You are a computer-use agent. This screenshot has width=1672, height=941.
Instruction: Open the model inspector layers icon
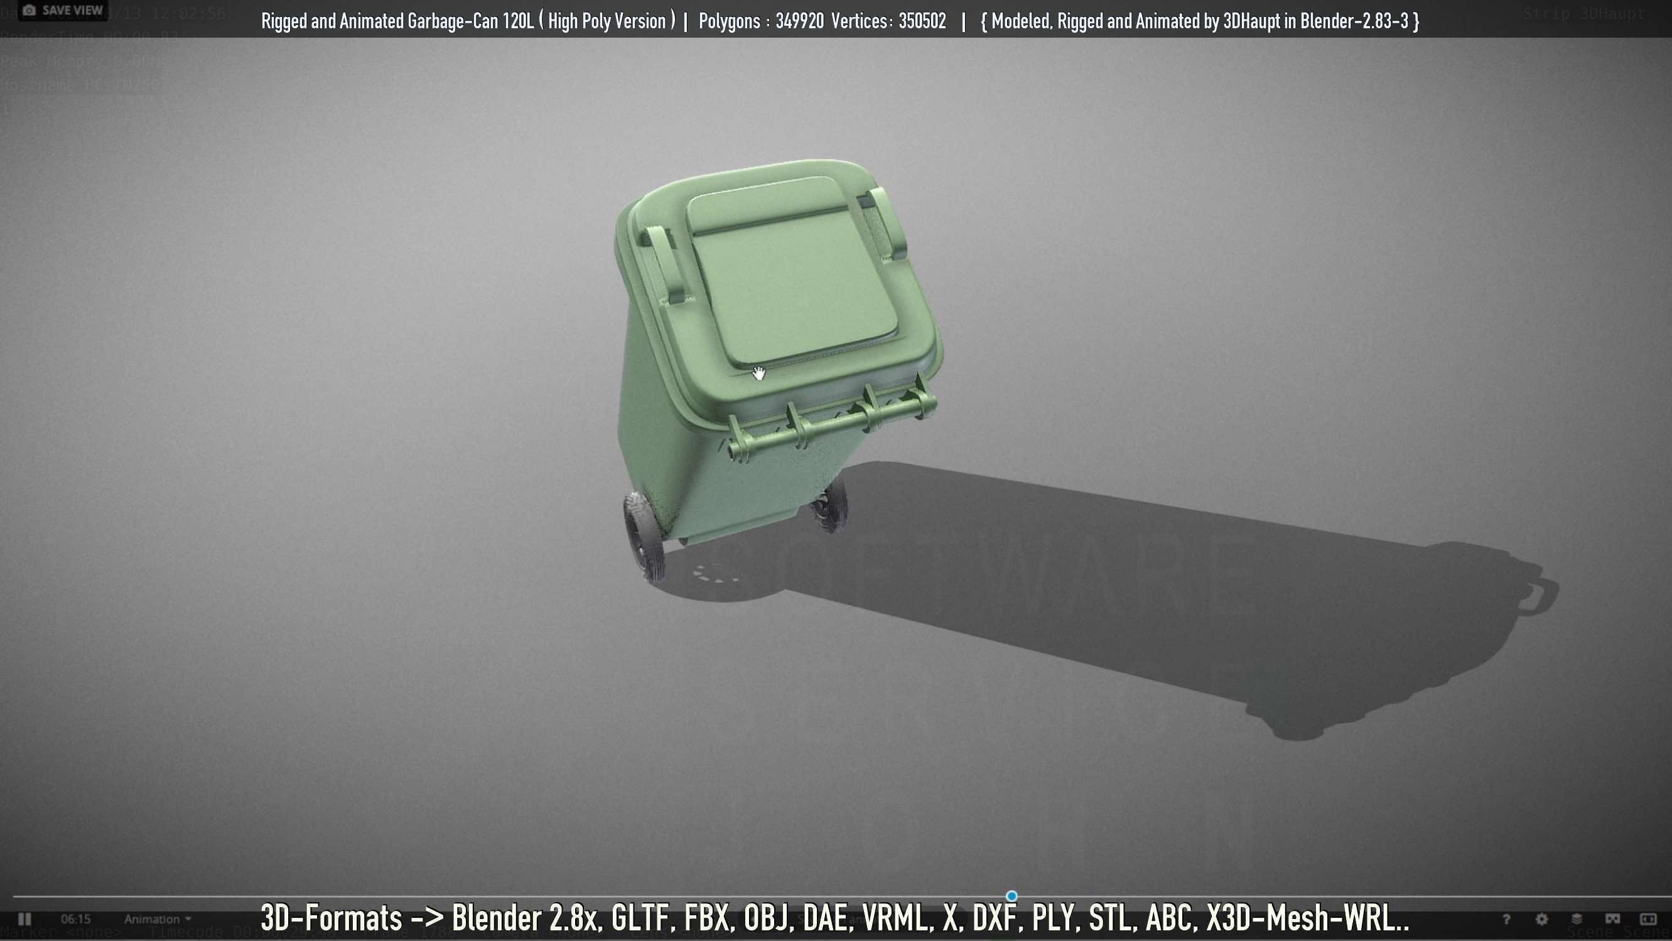tap(1577, 919)
